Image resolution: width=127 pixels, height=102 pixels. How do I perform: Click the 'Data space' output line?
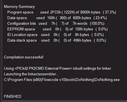click(57, 18)
